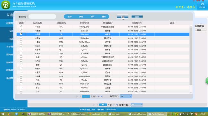Check the checkbox in QTH row
208x116 pixels.
click(21, 45)
